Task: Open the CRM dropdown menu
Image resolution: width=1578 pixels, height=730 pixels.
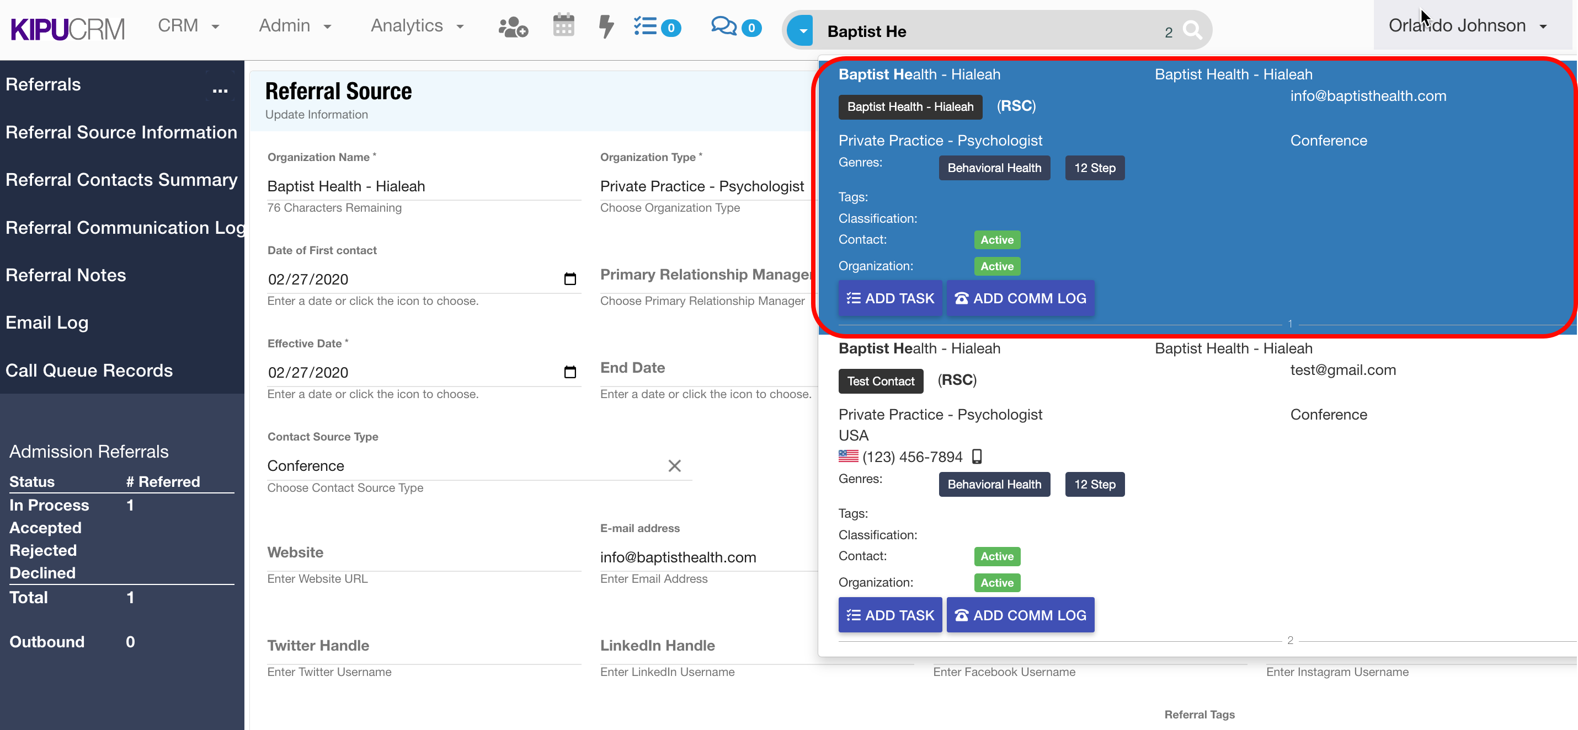Action: pyautogui.click(x=188, y=26)
